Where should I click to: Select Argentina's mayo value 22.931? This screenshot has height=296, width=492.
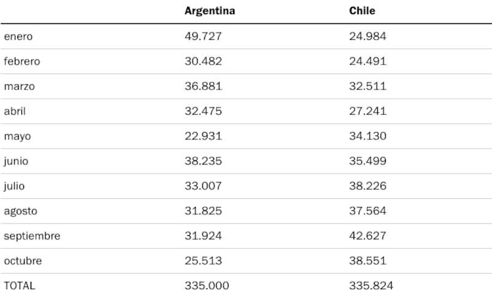point(203,136)
